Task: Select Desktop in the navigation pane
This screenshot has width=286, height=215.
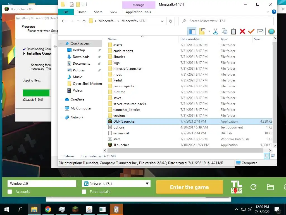Action: pyautogui.click(x=79, y=50)
